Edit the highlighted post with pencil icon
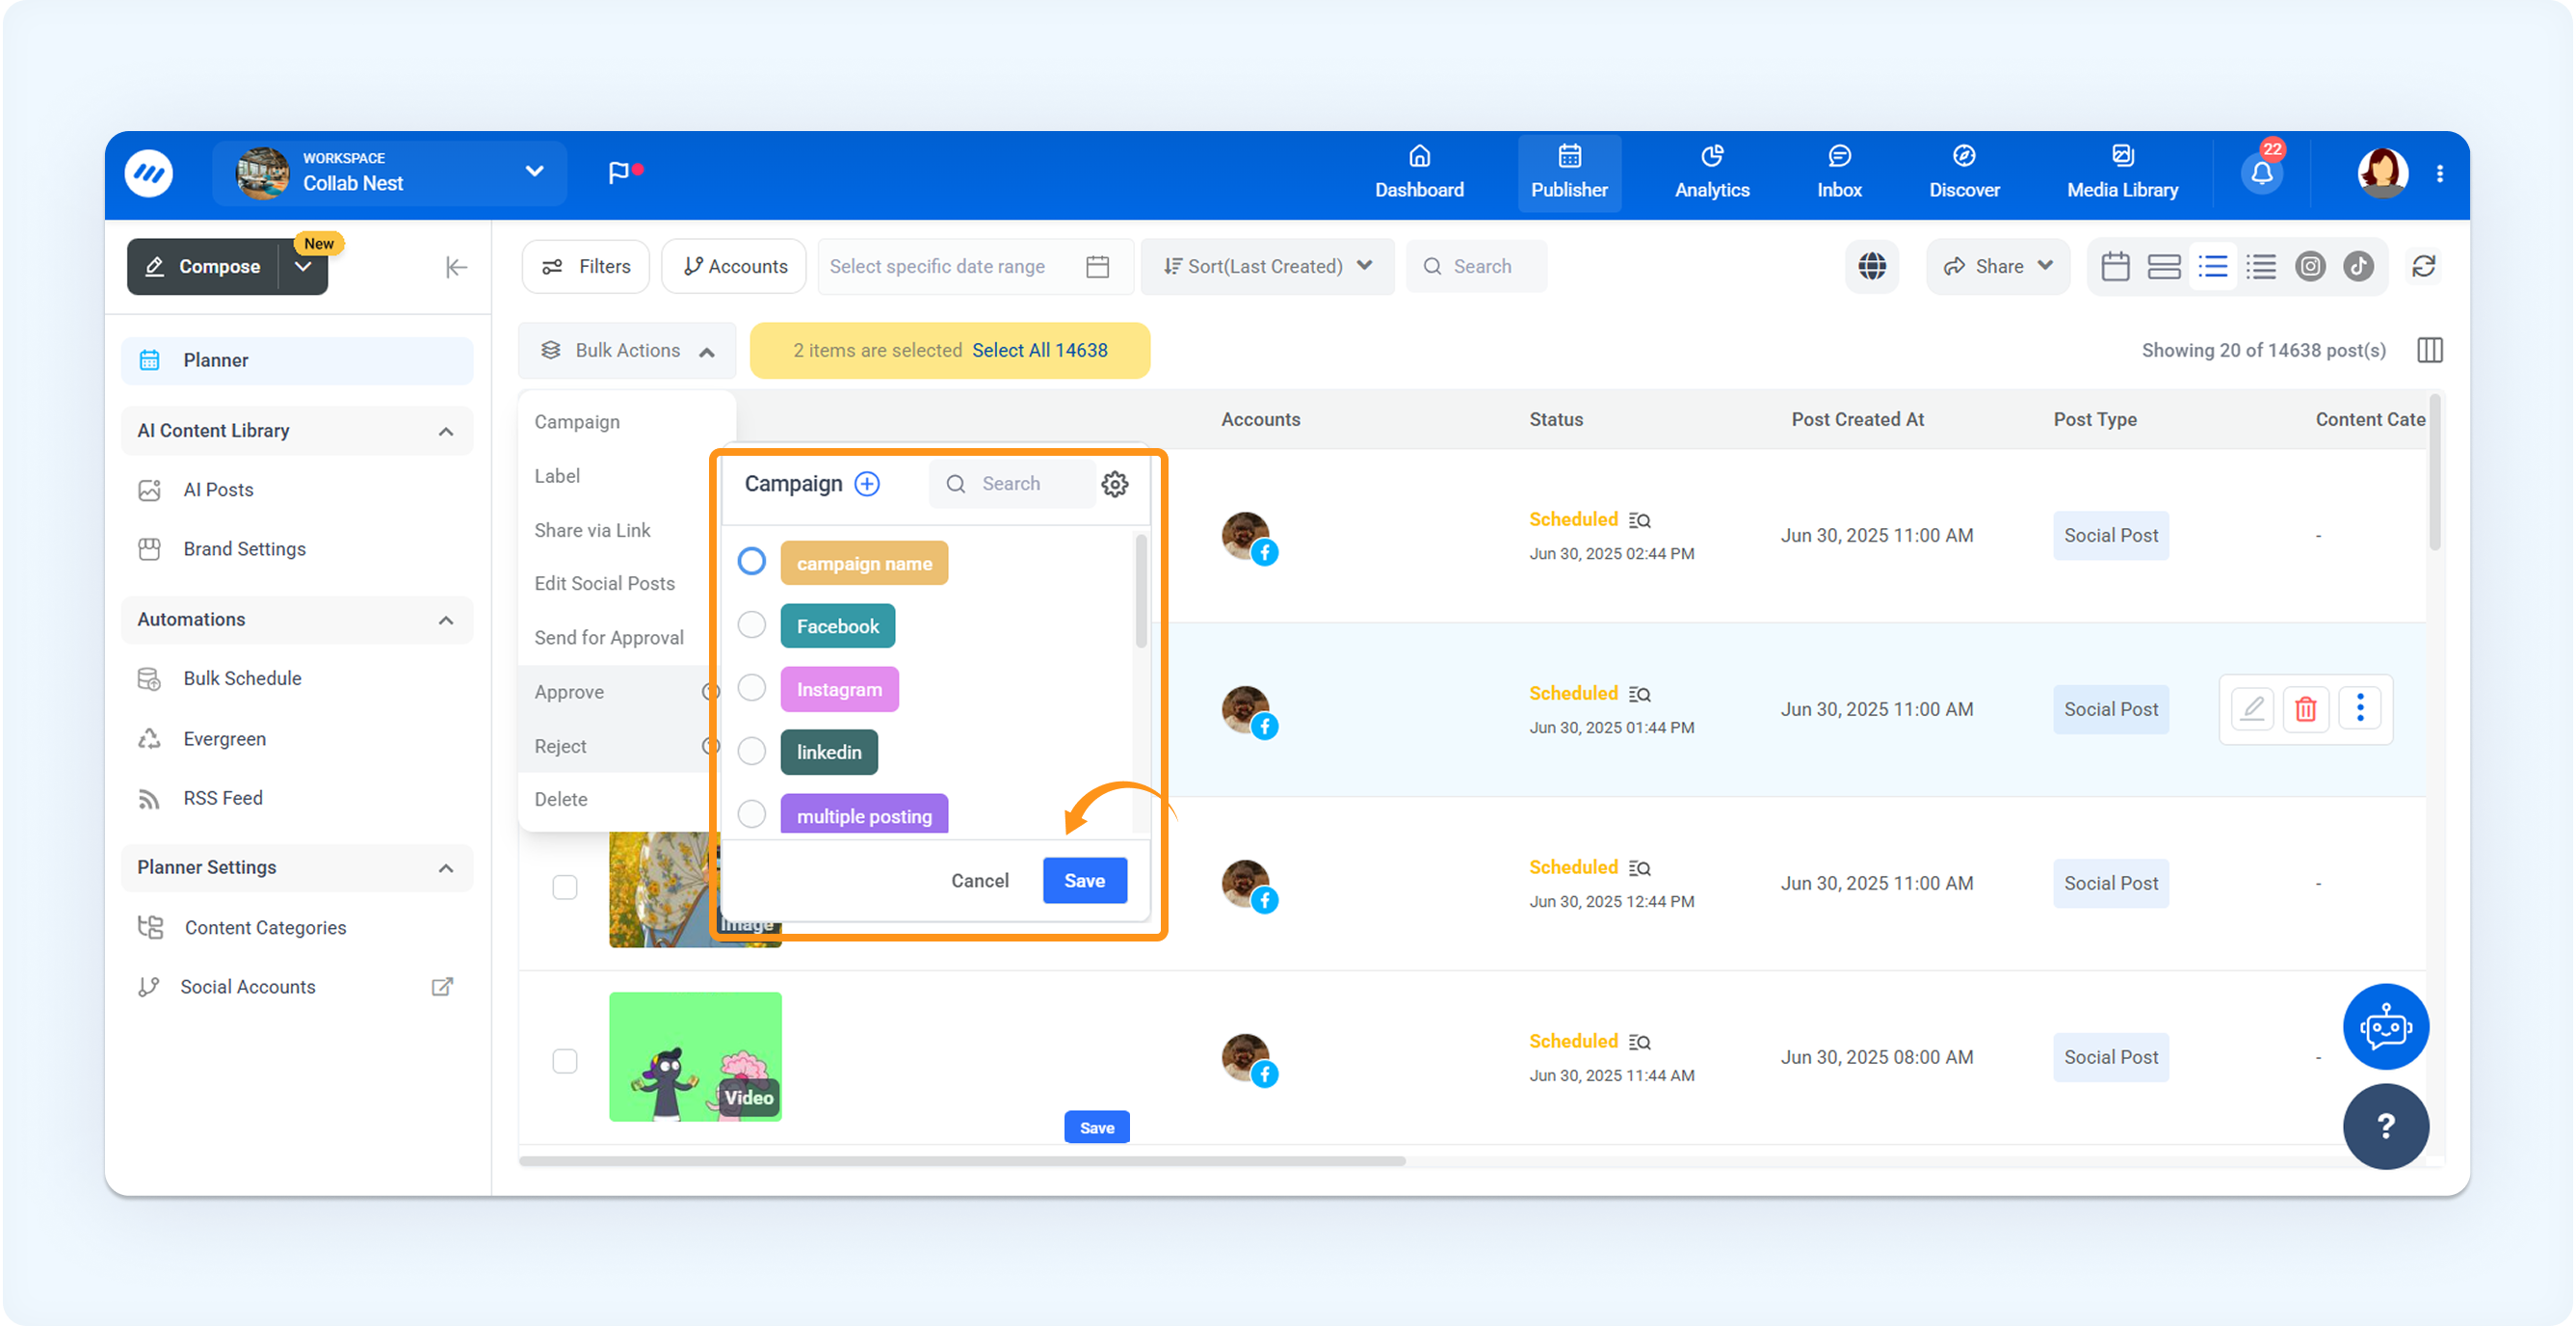 [x=2252, y=709]
